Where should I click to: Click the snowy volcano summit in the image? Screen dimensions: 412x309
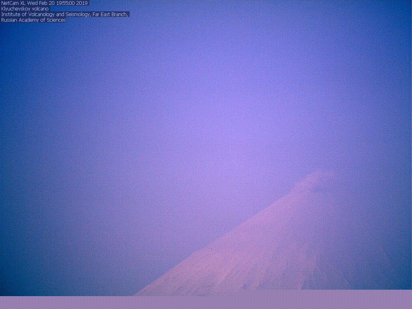click(x=321, y=175)
